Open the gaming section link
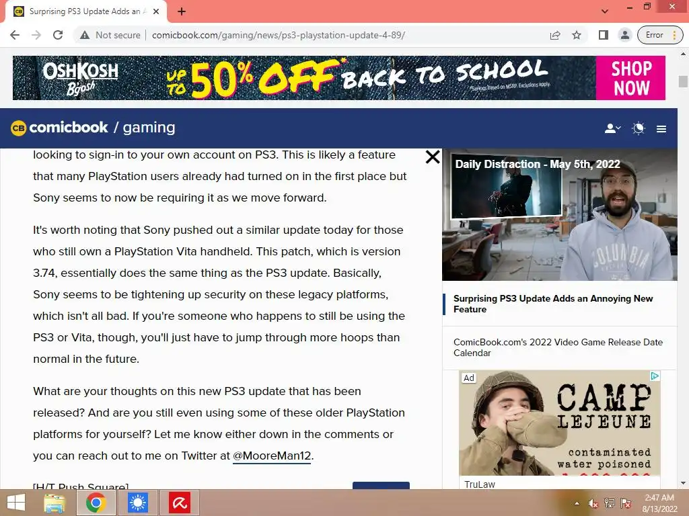Viewport: 689px width, 516px height. [x=149, y=128]
